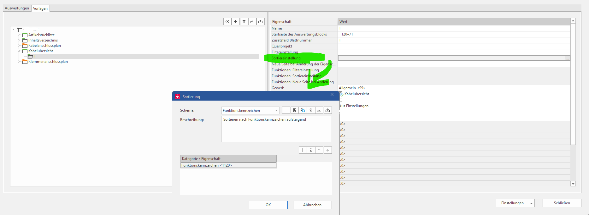This screenshot has width=589, height=215.
Task: Delete the sort property via trash above Kategorie list
Action: click(311, 150)
